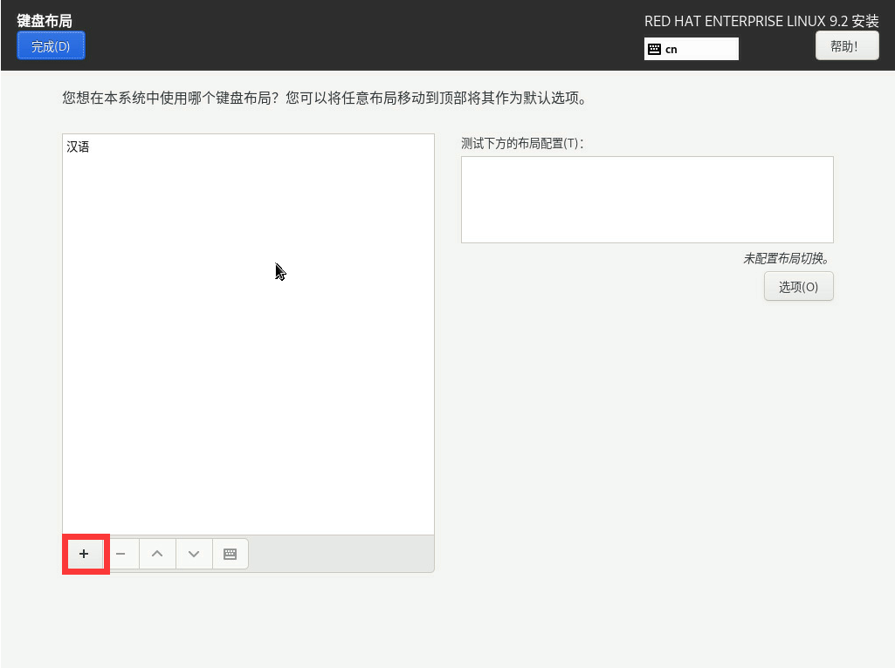The height and width of the screenshot is (668, 895).
Task: Focus the layout test text box
Action: point(646,200)
